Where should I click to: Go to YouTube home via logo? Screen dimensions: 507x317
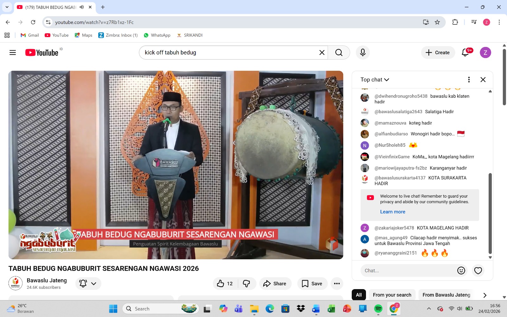click(42, 53)
